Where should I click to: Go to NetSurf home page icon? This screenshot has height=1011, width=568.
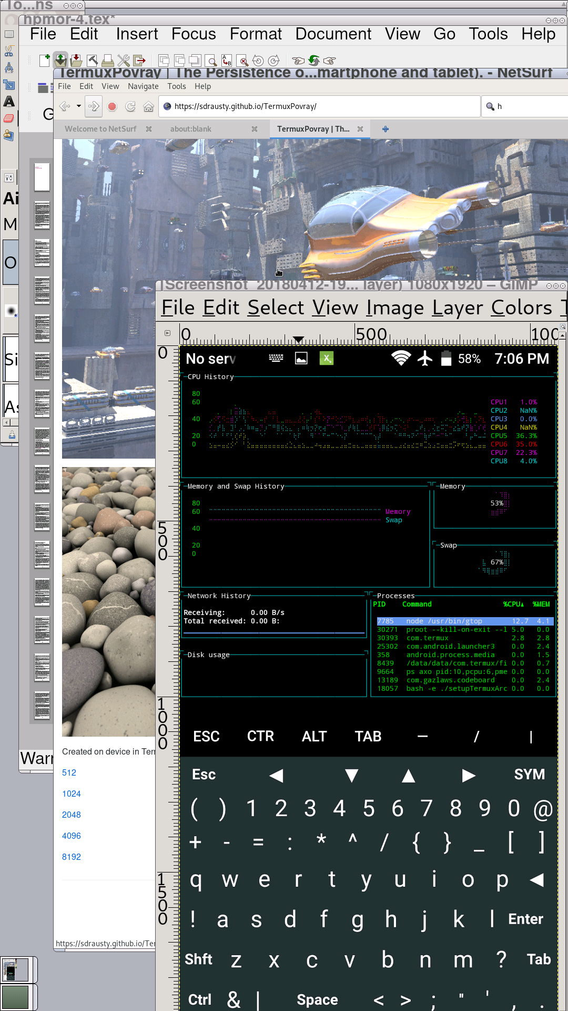click(x=149, y=106)
